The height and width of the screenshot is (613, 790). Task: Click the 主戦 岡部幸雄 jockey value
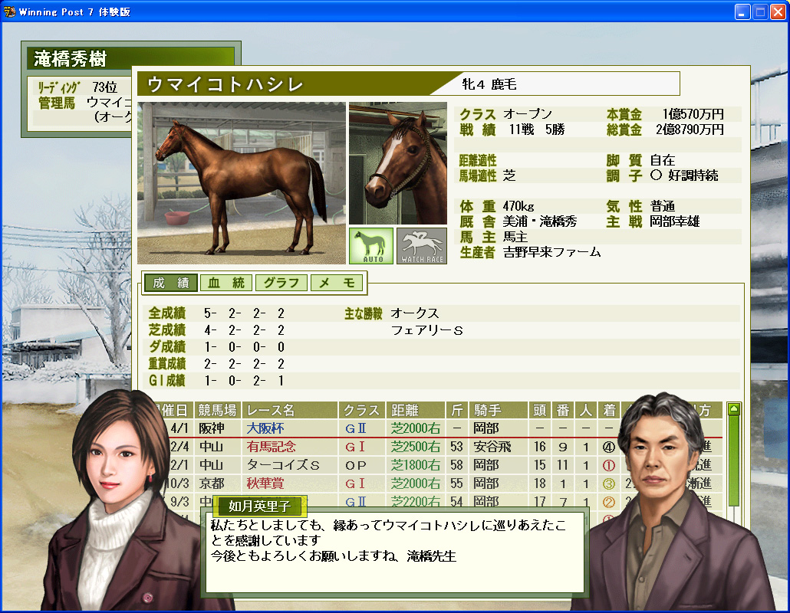click(x=674, y=221)
